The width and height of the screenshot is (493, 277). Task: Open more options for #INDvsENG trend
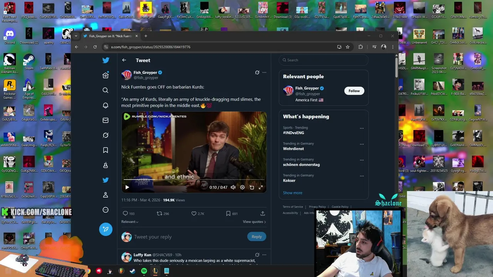[362, 128]
